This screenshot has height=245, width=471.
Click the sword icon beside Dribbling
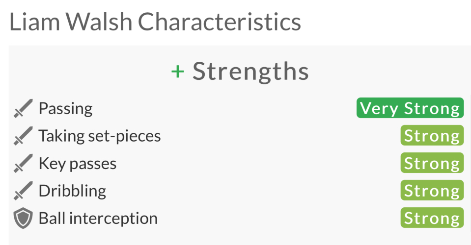pyautogui.click(x=23, y=191)
